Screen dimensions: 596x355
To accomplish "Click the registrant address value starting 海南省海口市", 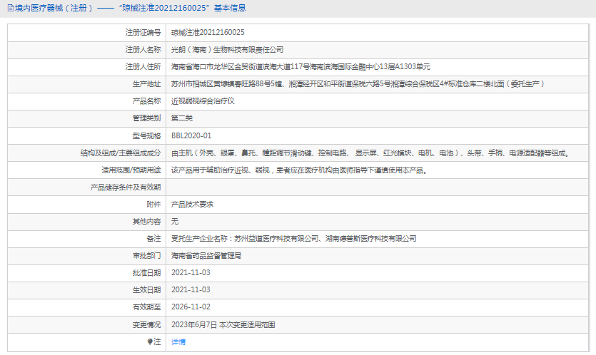I will tap(300, 67).
